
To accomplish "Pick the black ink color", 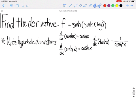I will point(121,6).
